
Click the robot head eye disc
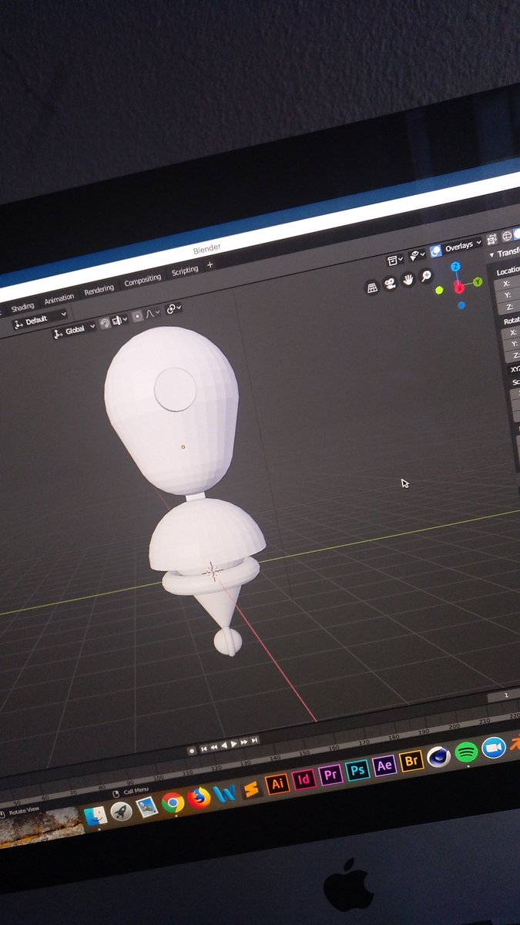pyautogui.click(x=175, y=388)
